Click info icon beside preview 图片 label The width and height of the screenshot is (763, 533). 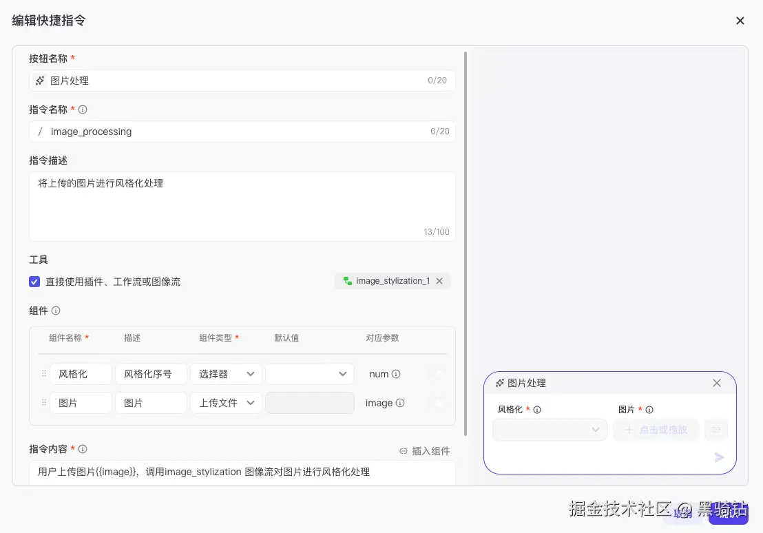point(649,410)
